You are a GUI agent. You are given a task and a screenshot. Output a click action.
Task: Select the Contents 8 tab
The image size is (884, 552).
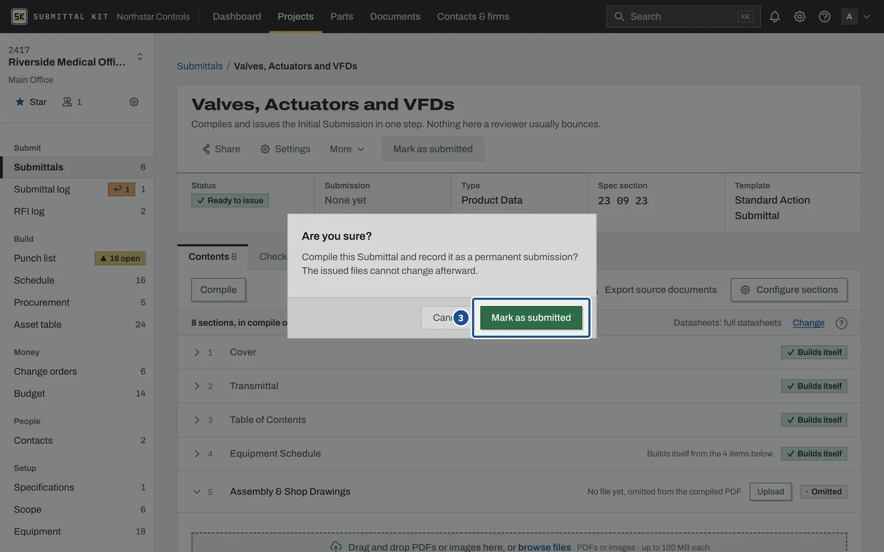(212, 257)
